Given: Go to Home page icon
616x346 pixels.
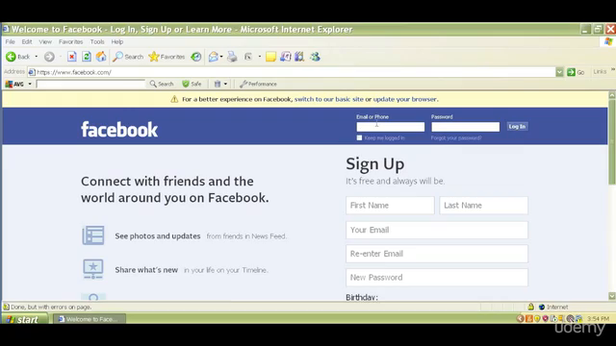Looking at the screenshot, I should coord(101,57).
